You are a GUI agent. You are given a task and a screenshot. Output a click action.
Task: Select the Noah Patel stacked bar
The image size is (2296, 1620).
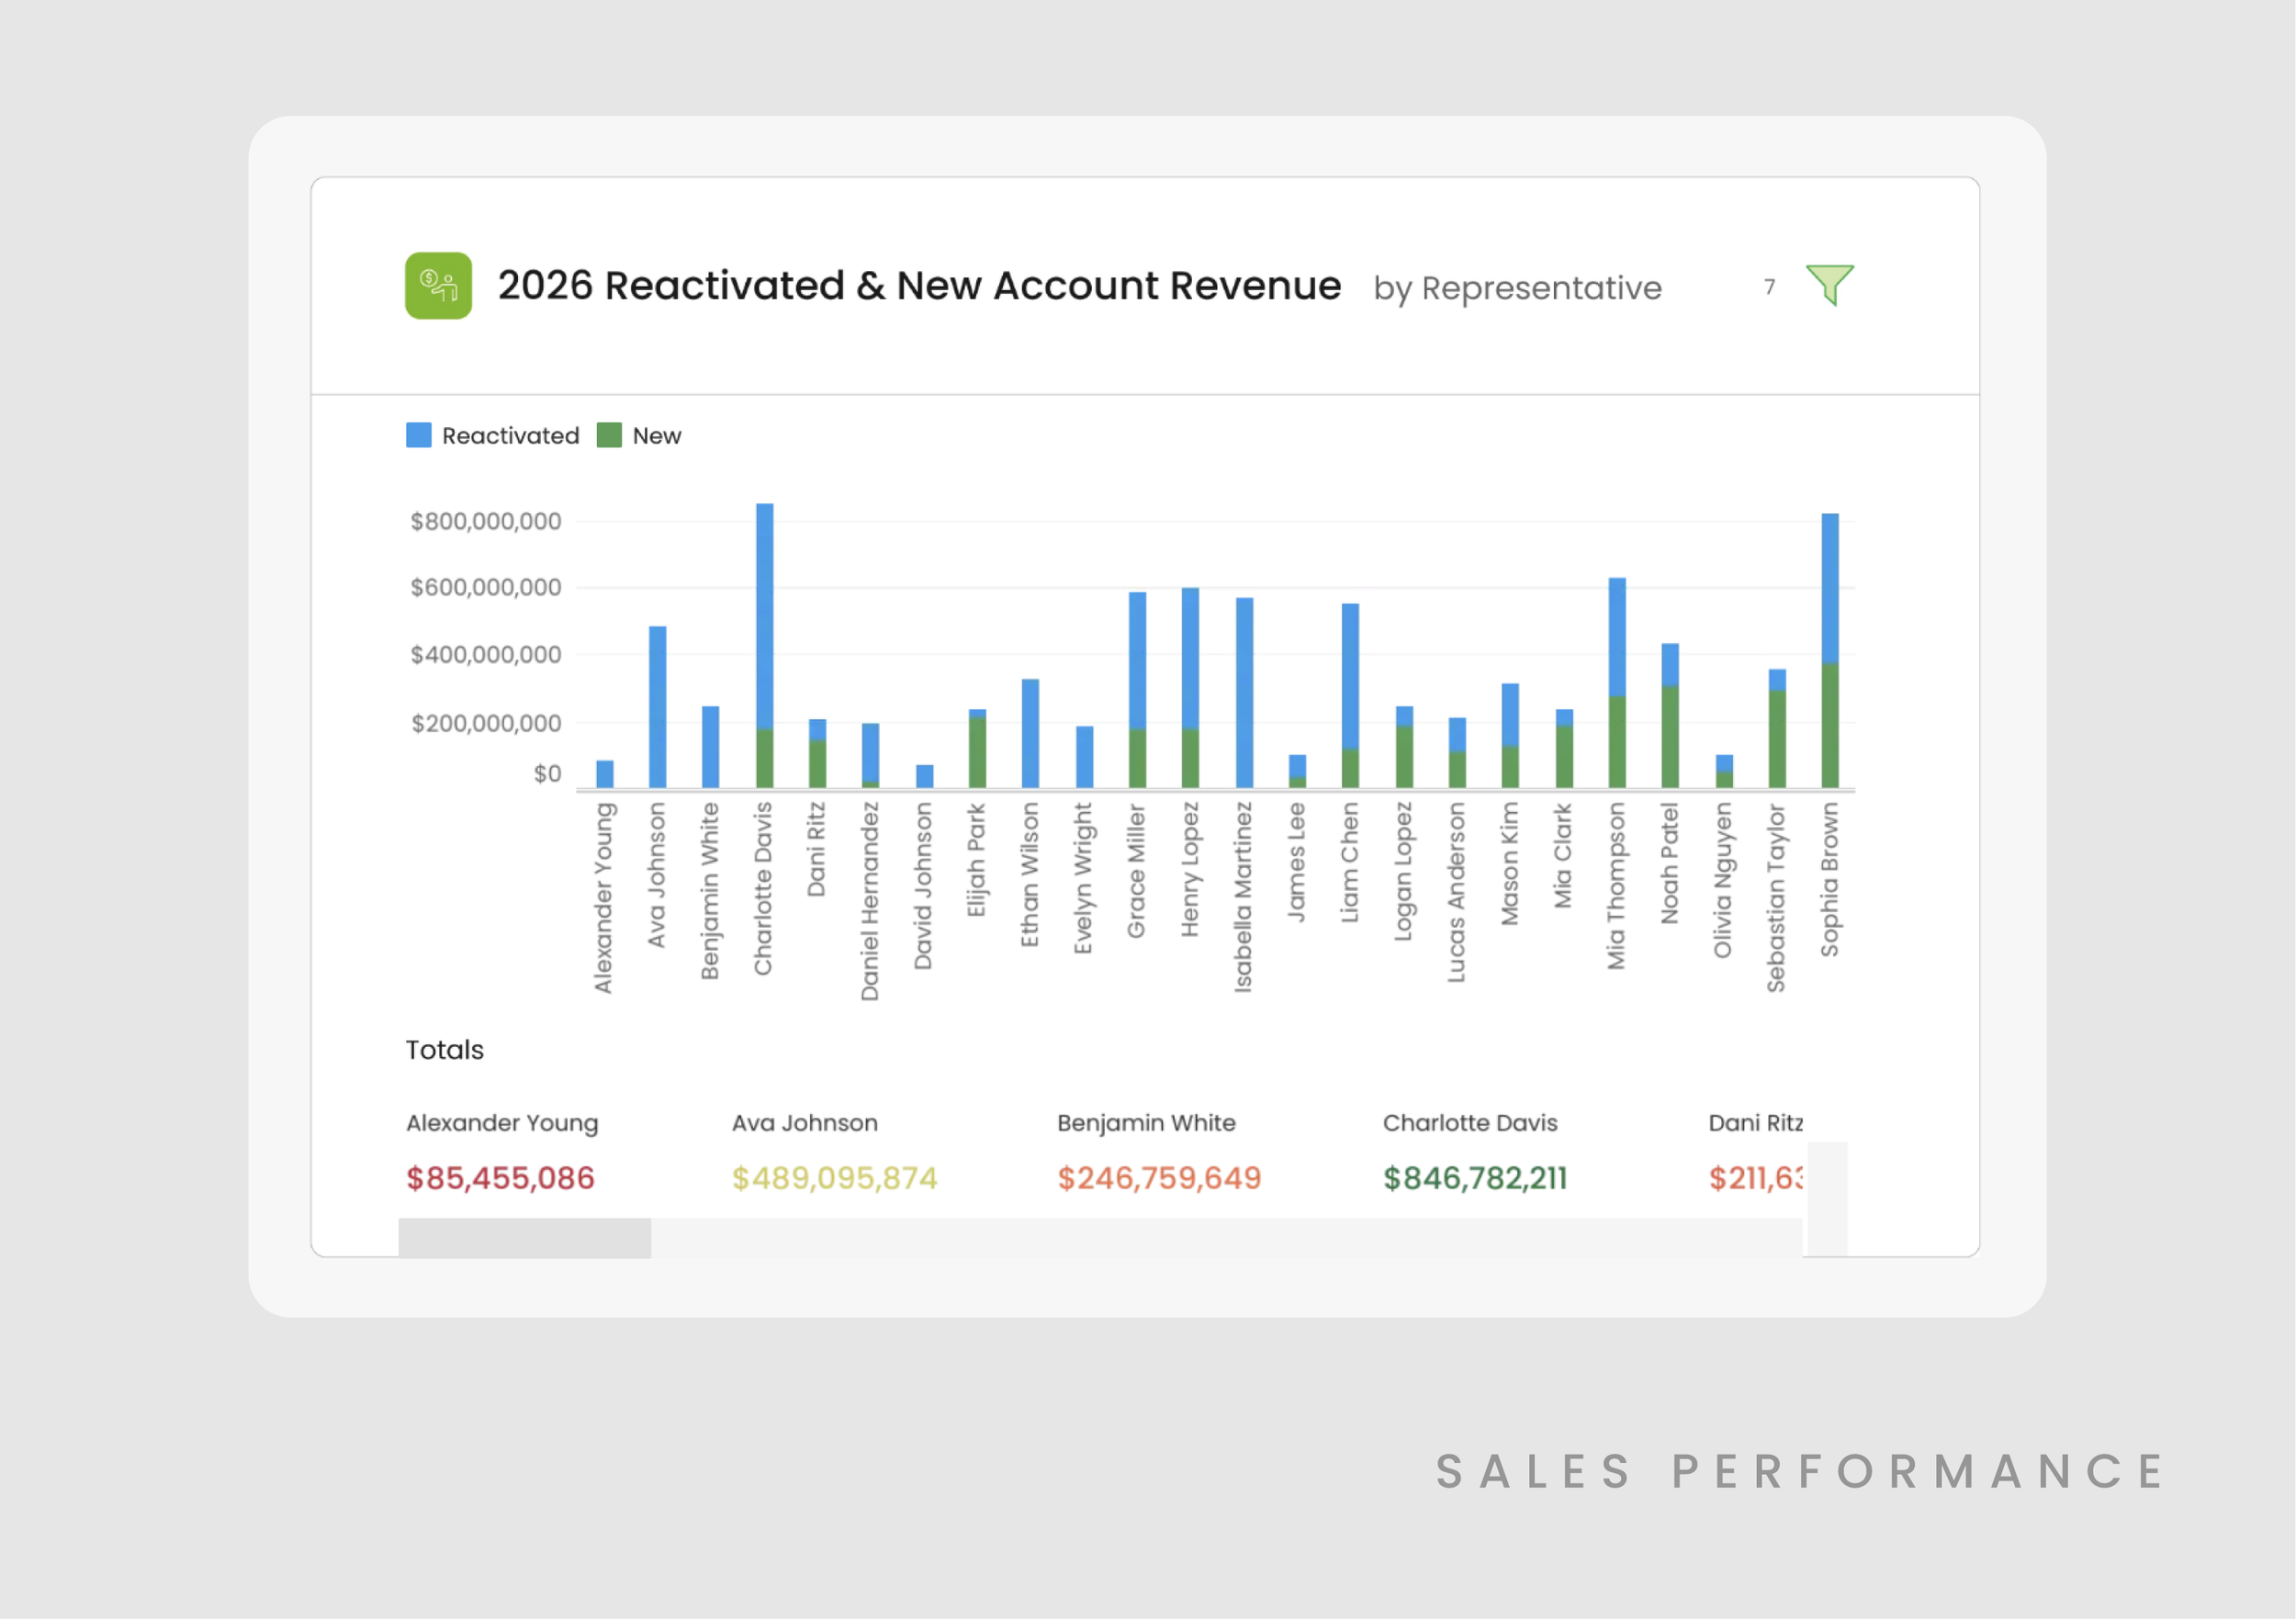click(1670, 716)
